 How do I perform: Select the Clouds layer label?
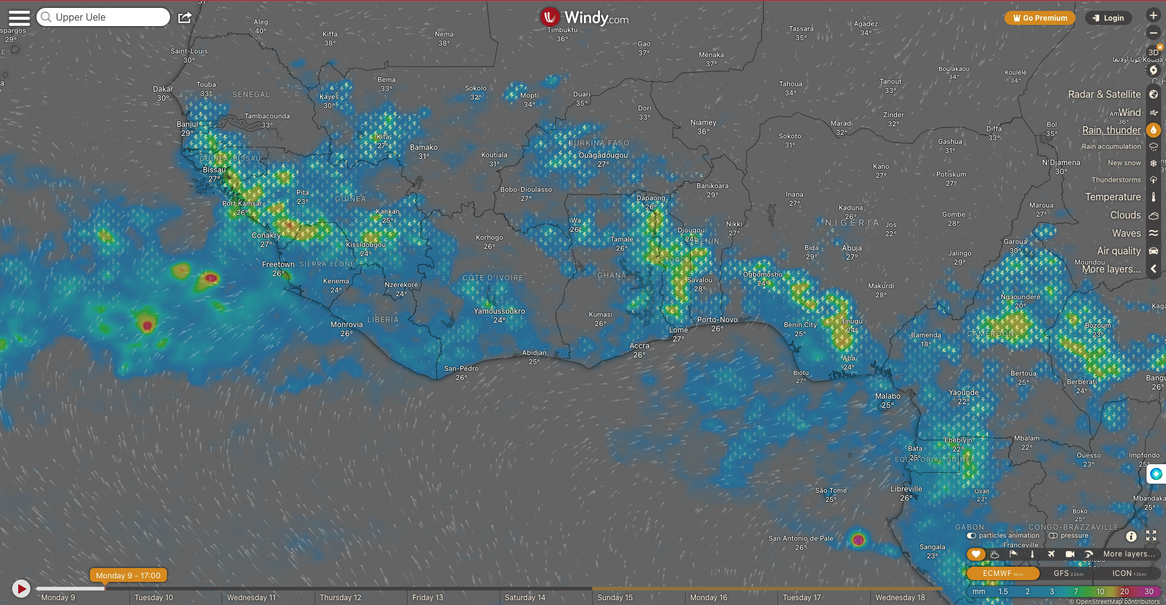(1126, 215)
